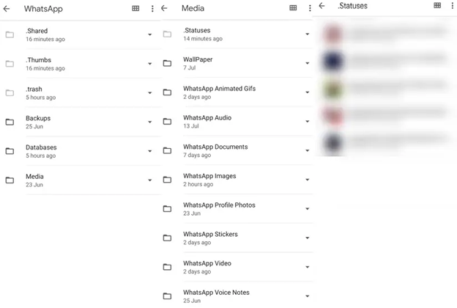Open the WhatsApp Stickers folder icon

point(167,238)
